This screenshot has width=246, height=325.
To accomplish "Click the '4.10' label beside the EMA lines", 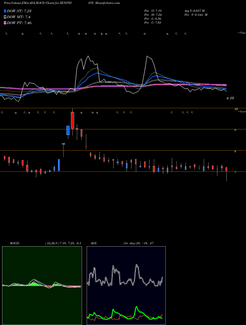I will point(230,98).
